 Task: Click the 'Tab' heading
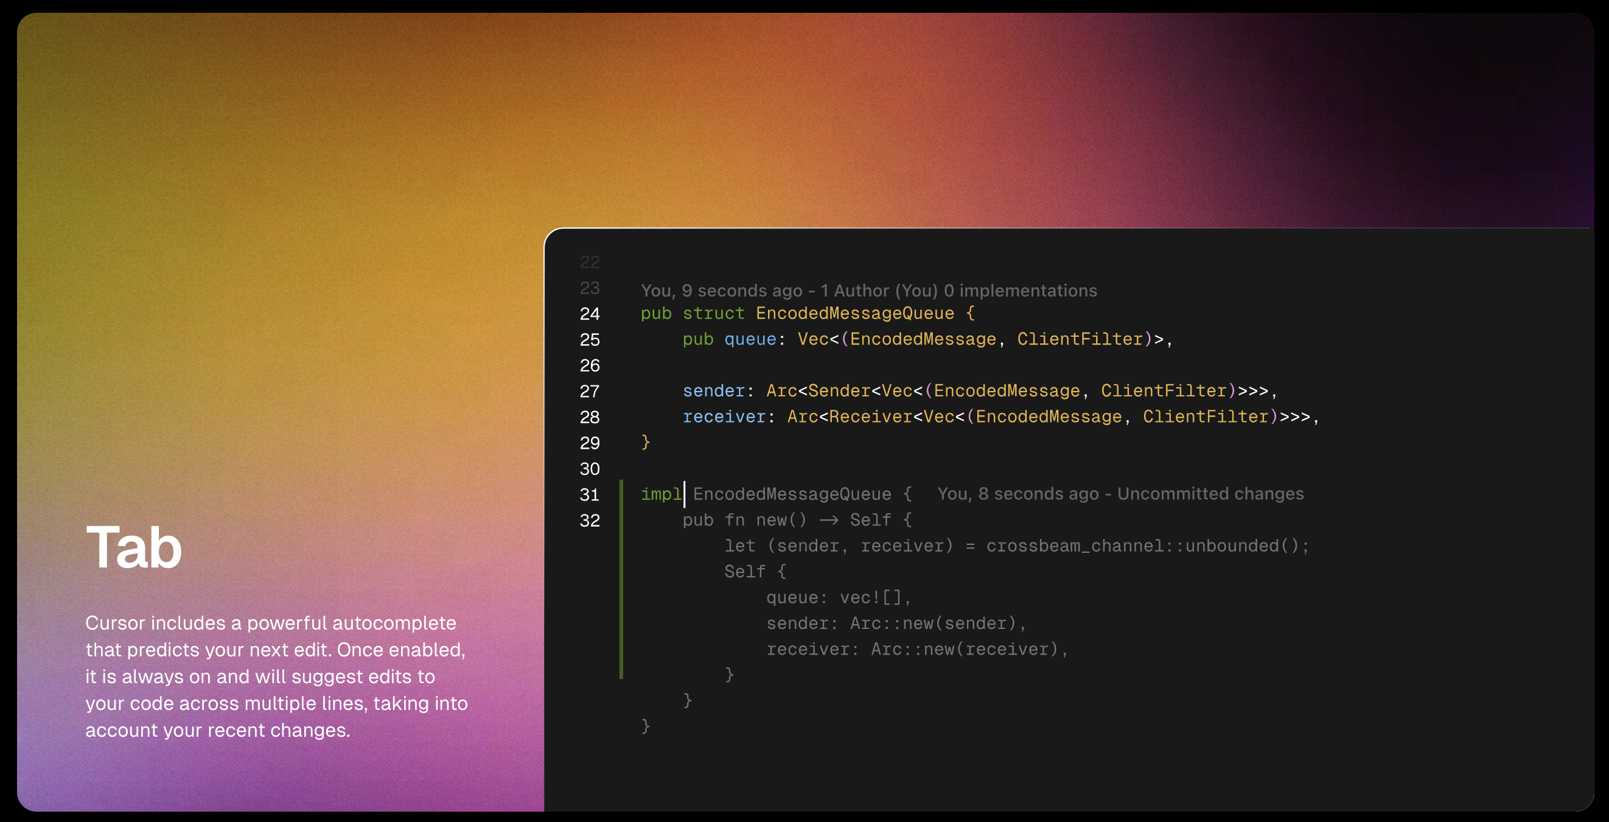(x=134, y=547)
